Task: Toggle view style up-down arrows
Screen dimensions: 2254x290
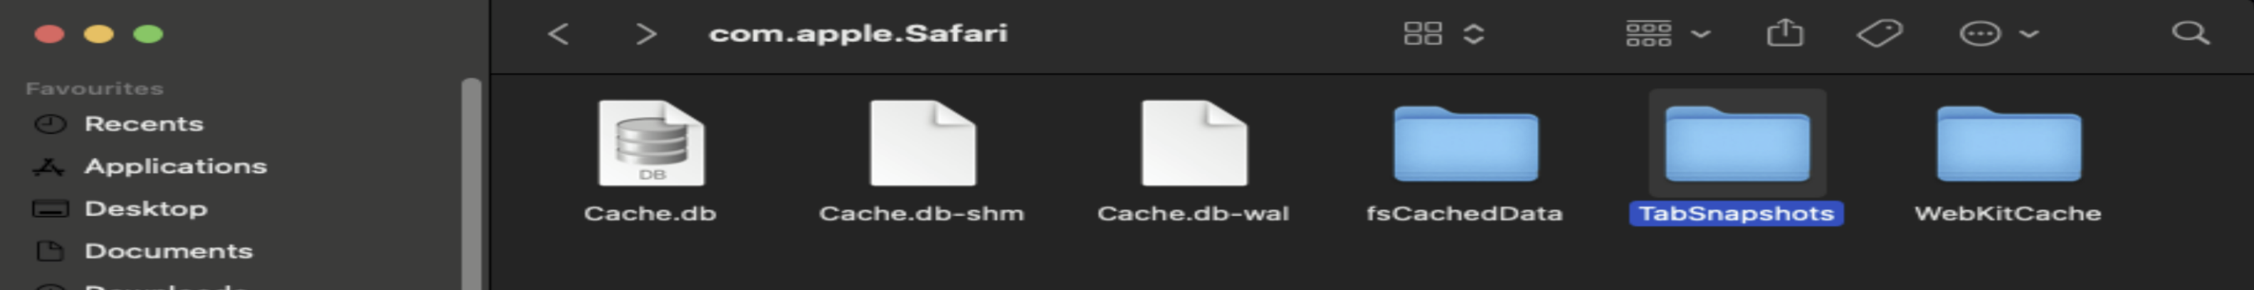Action: click(1474, 34)
